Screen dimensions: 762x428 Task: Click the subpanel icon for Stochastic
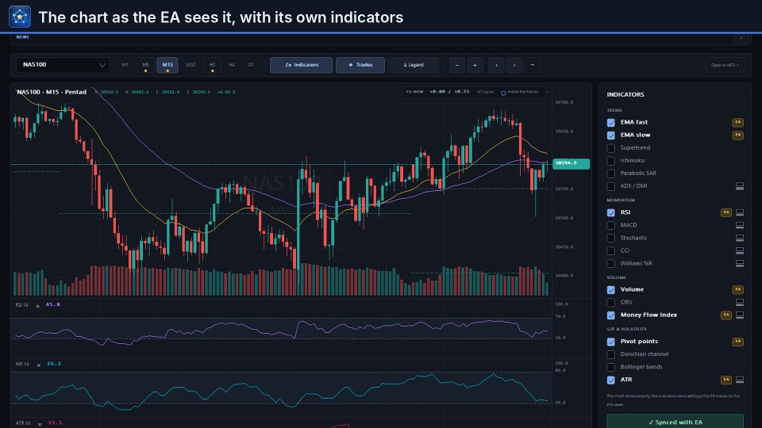pos(740,238)
